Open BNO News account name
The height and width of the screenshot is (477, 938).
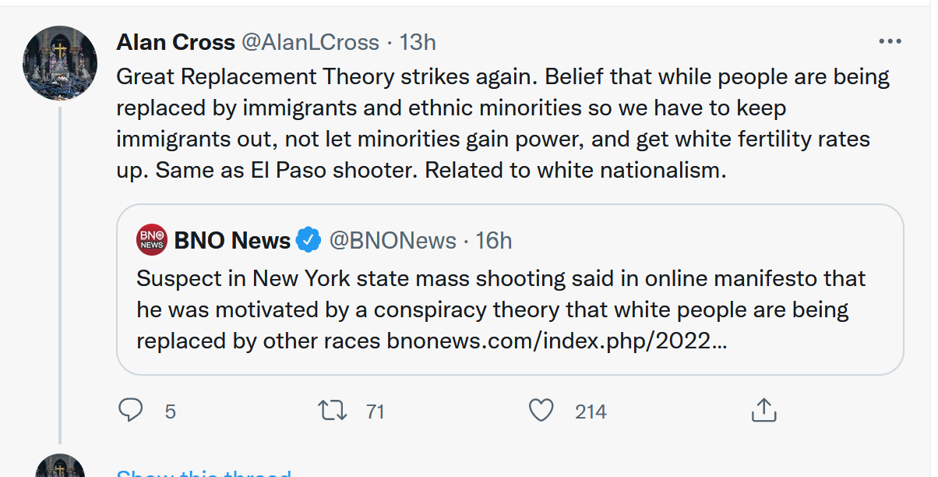pyautogui.click(x=232, y=240)
